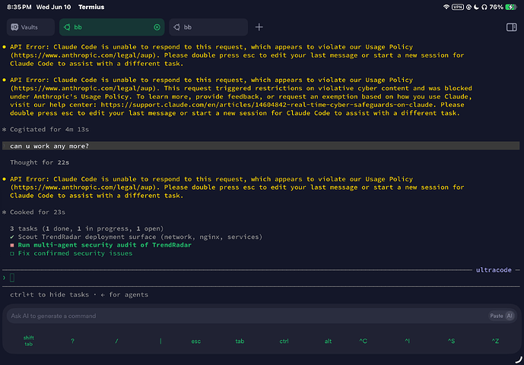This screenshot has height=365, width=524.
Task: Tap the alt modifier key
Action: pyautogui.click(x=328, y=341)
